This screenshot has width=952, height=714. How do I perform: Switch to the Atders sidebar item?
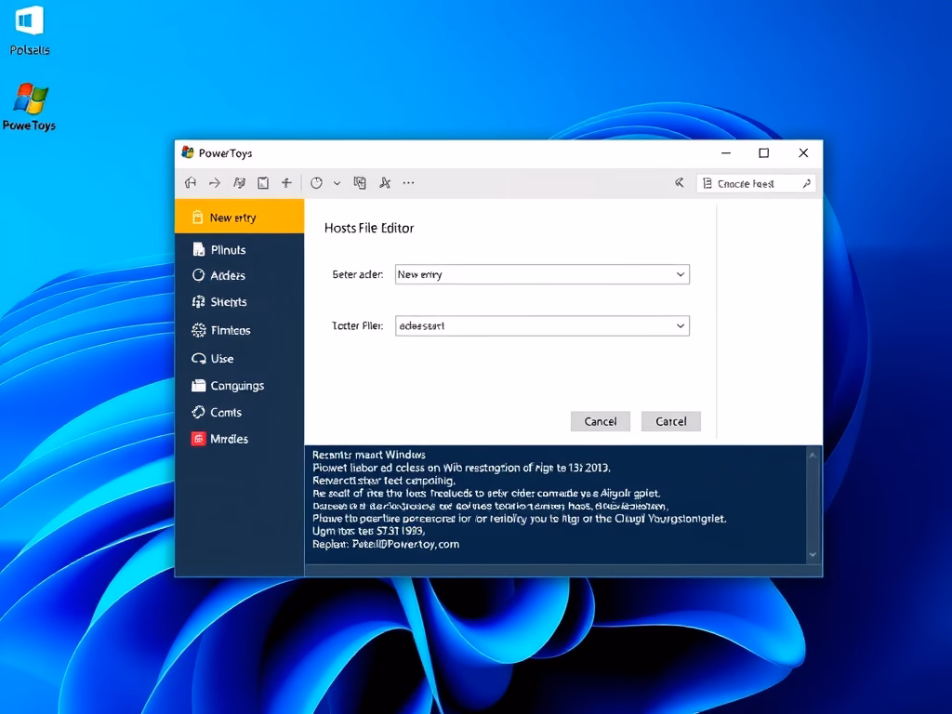click(x=198, y=275)
